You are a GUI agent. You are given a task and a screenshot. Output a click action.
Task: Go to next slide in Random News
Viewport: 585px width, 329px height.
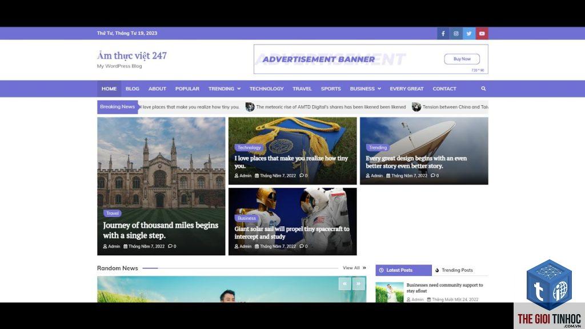359,283
